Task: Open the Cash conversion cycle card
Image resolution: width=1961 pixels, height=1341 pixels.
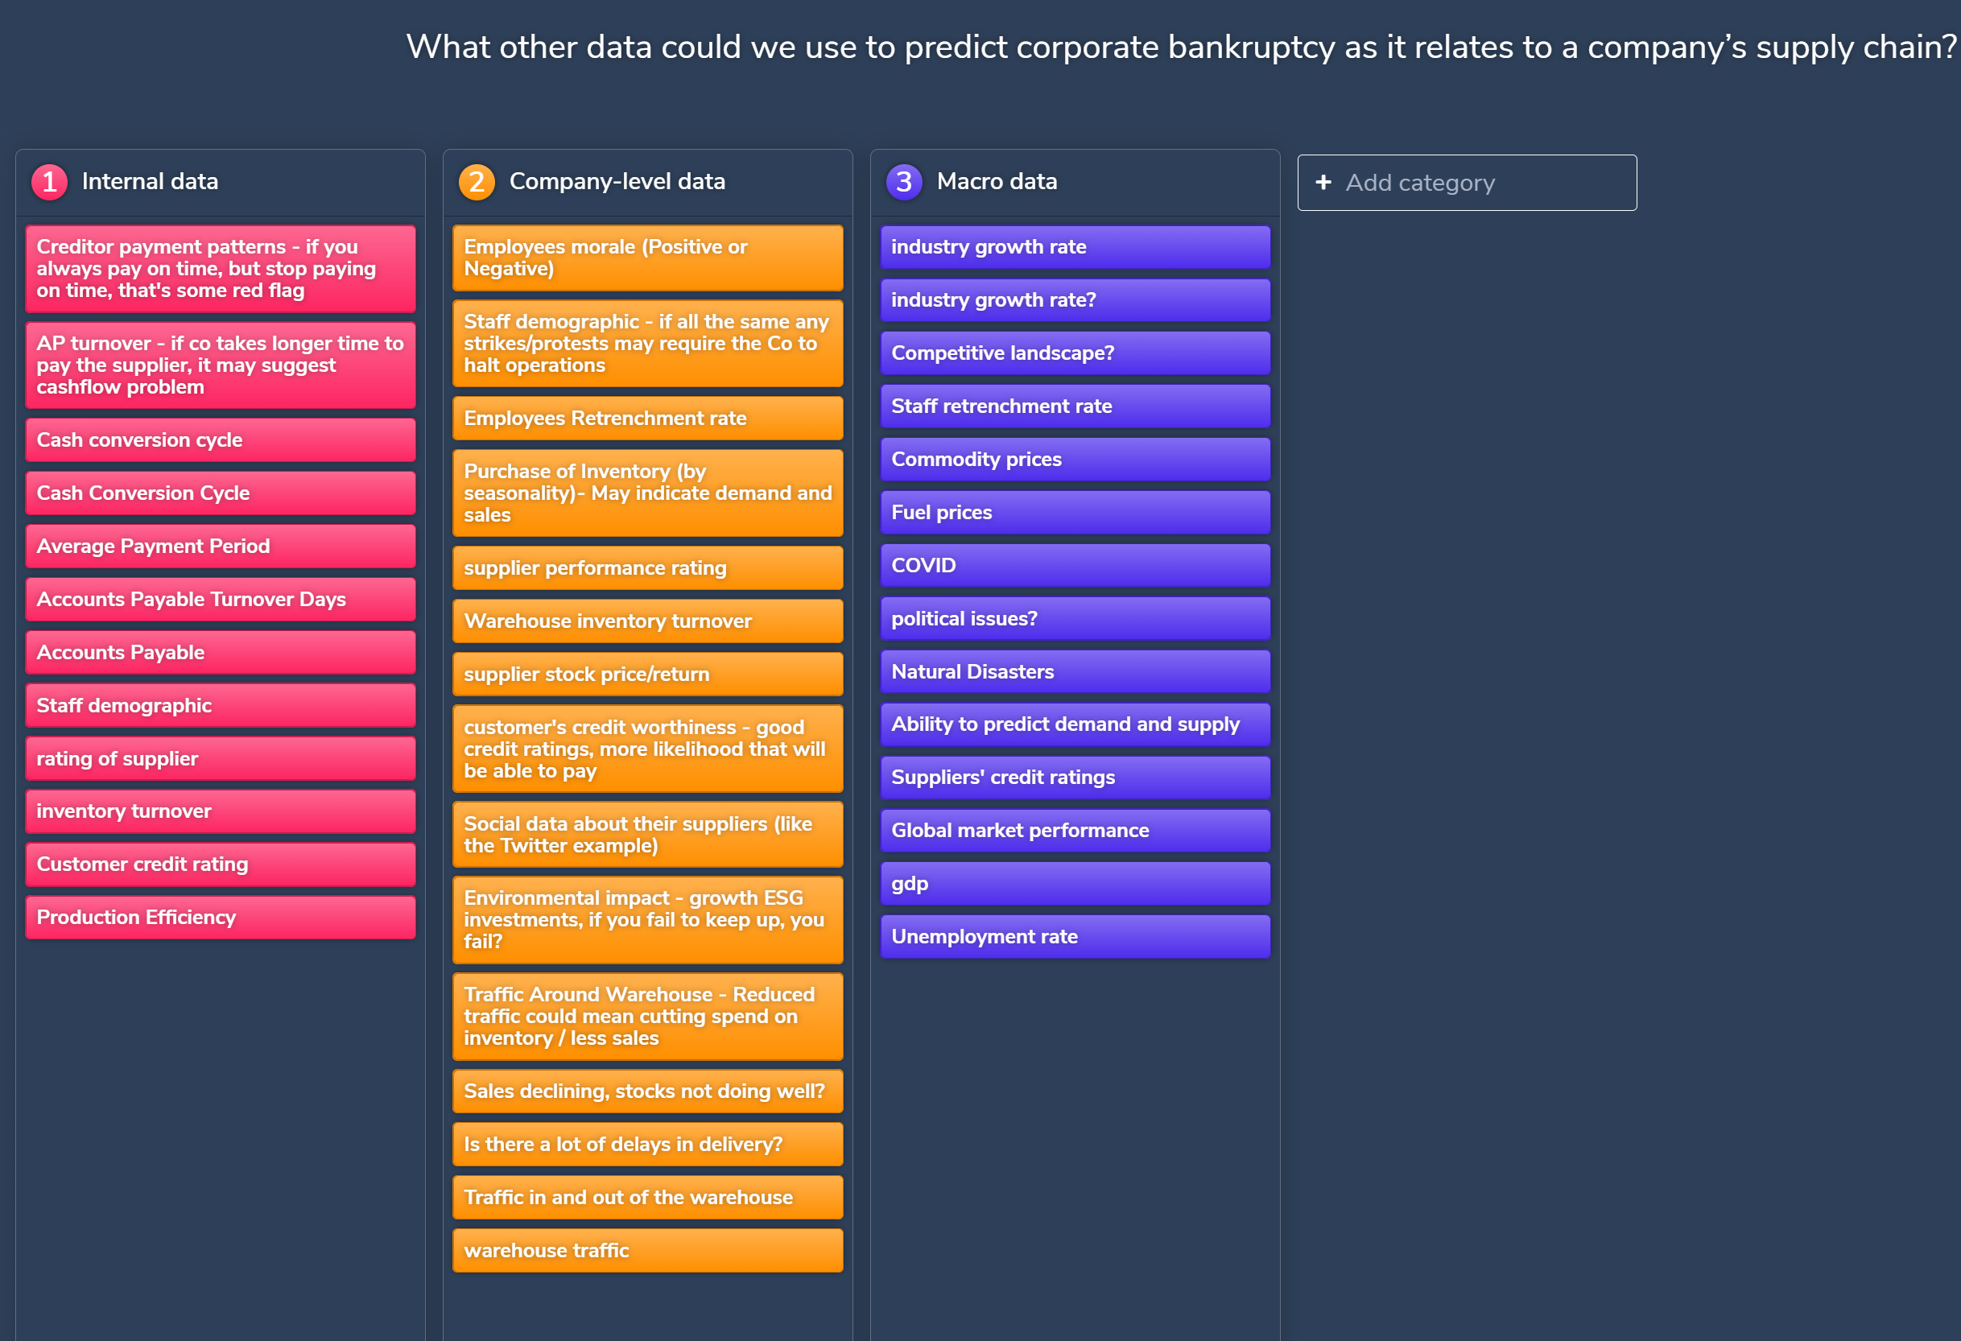Action: (221, 440)
